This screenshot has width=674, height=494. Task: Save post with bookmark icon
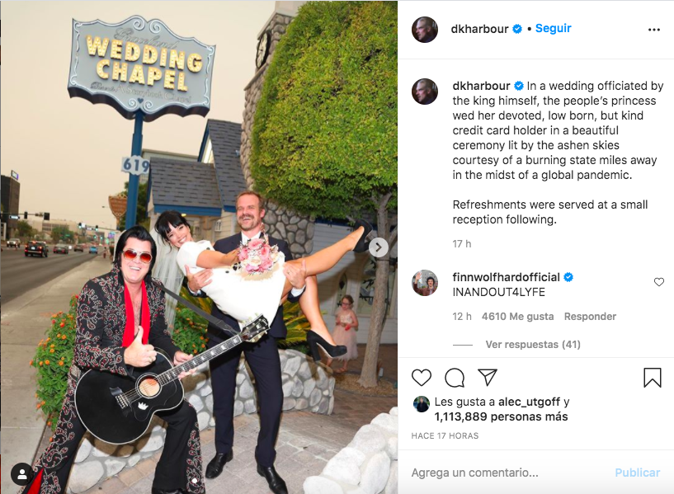pos(652,378)
